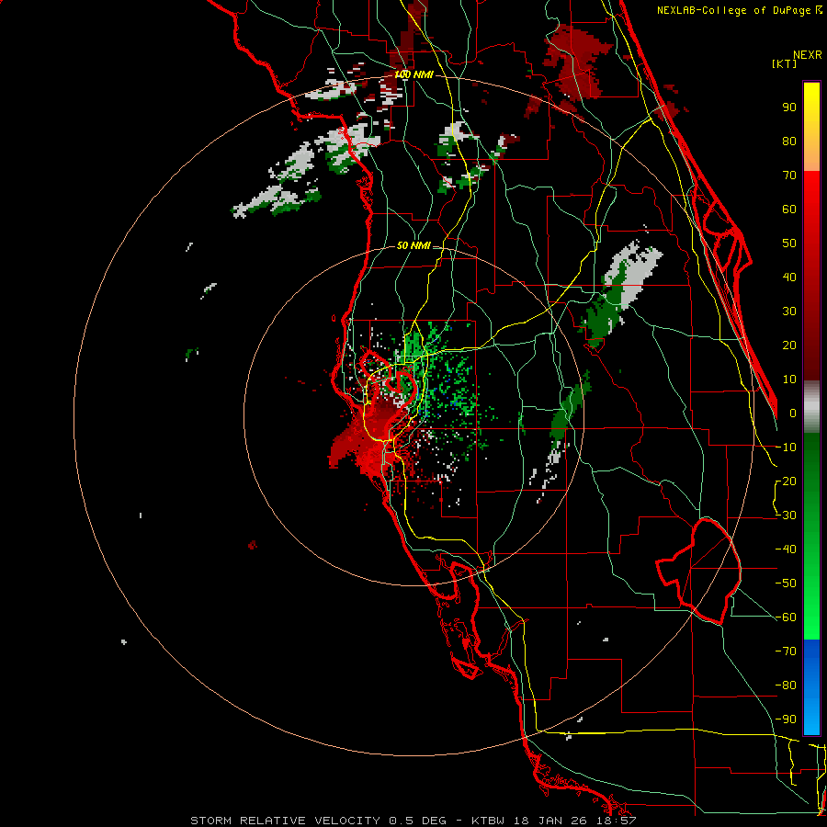Select the [KT] units label above the scale

[785, 63]
